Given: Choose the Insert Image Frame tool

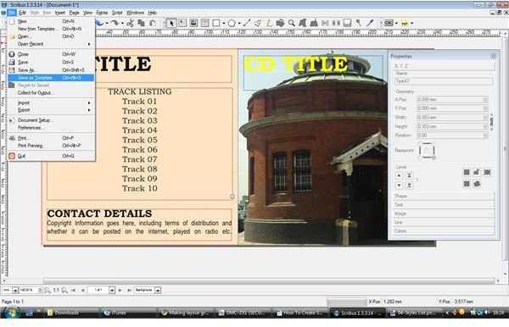Looking at the screenshot, I should 193,23.
